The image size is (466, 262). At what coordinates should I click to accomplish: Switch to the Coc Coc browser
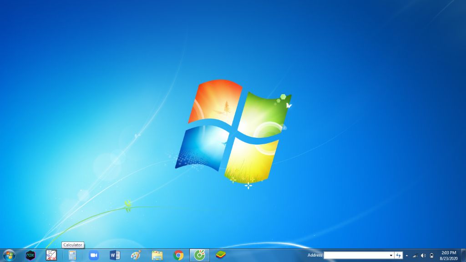point(199,255)
